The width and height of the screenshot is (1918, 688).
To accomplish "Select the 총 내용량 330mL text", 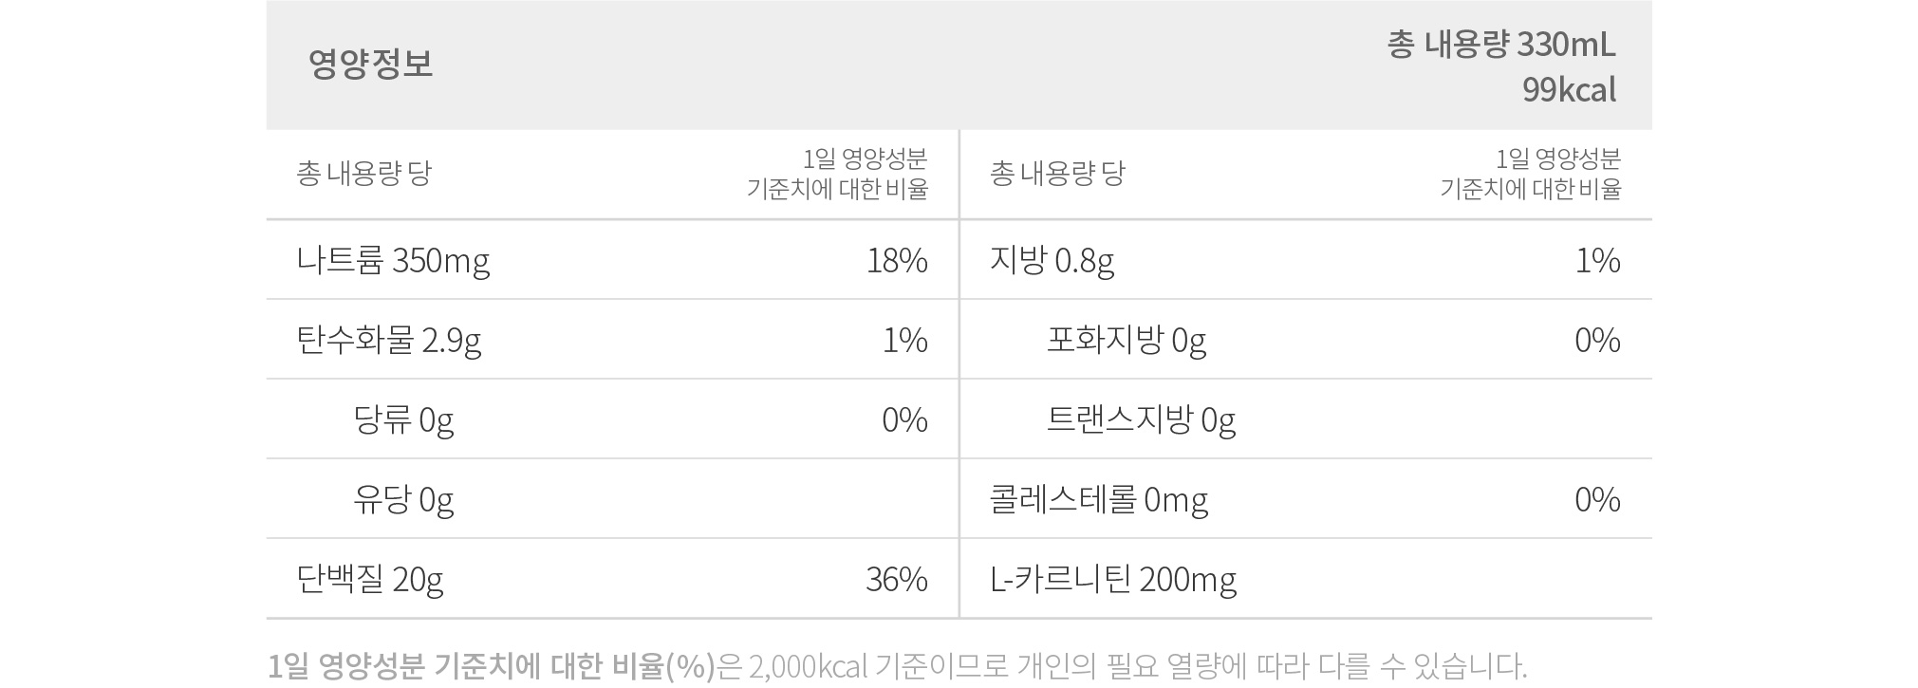I will click(x=1500, y=45).
